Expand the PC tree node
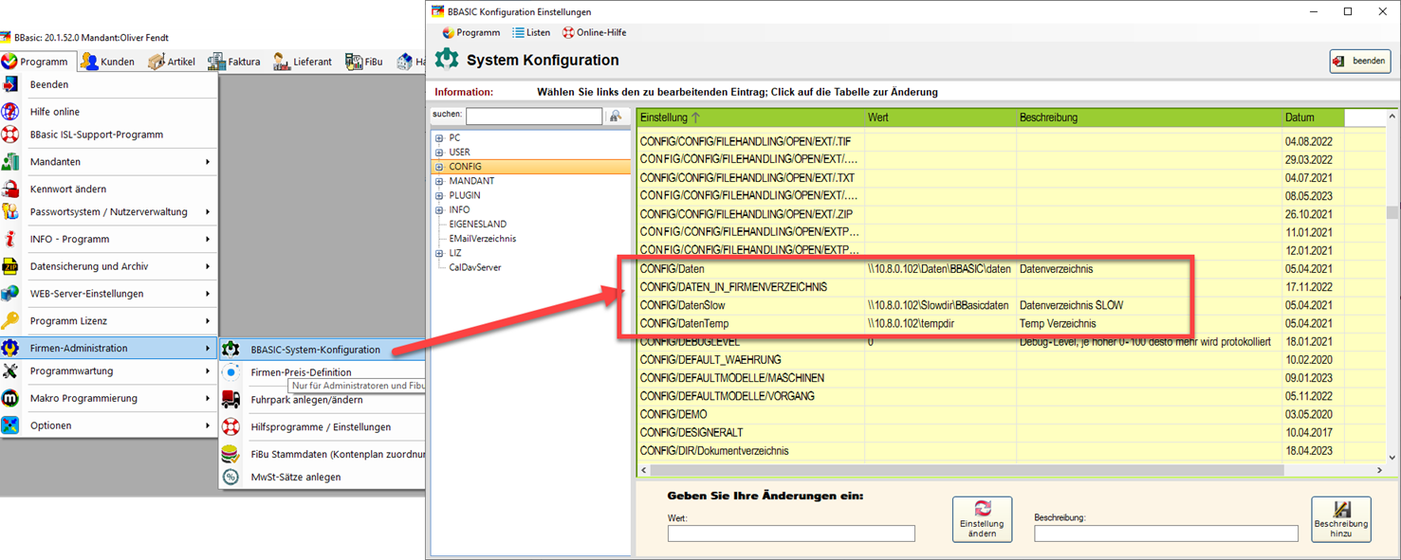 [439, 138]
